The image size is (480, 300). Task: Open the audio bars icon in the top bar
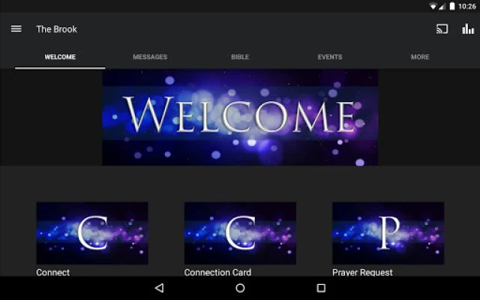468,29
